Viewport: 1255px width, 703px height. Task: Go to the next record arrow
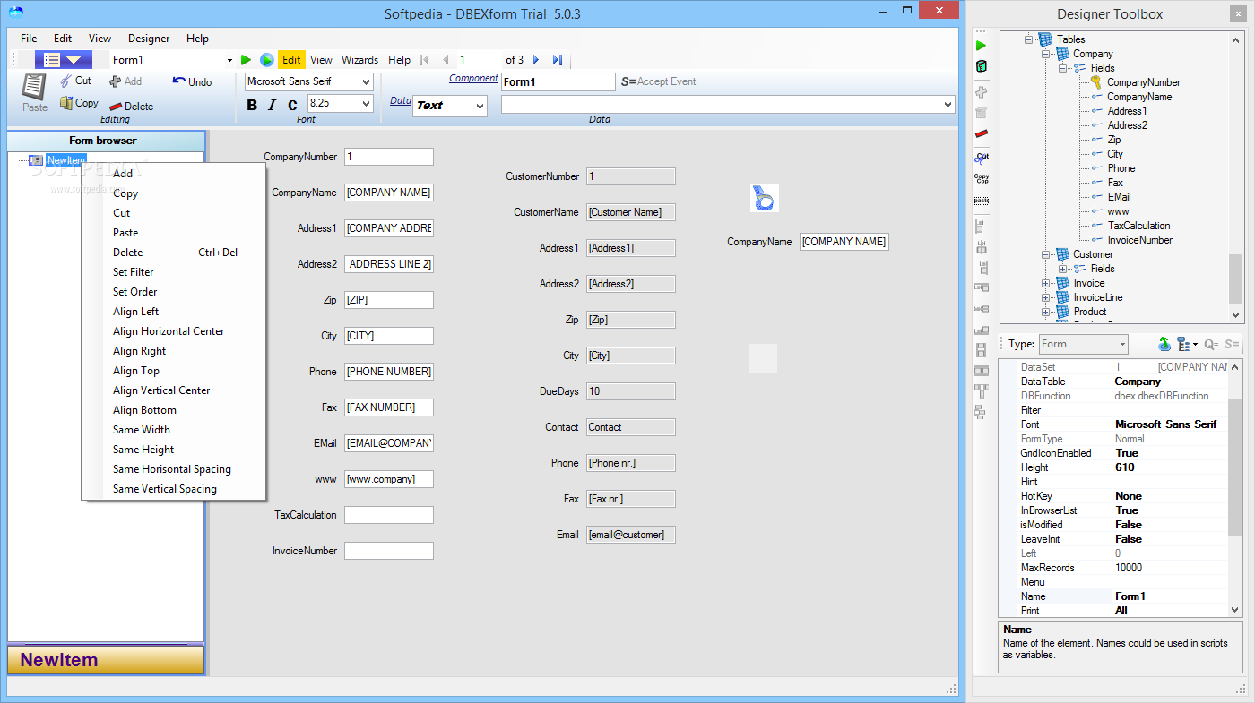tap(536, 60)
